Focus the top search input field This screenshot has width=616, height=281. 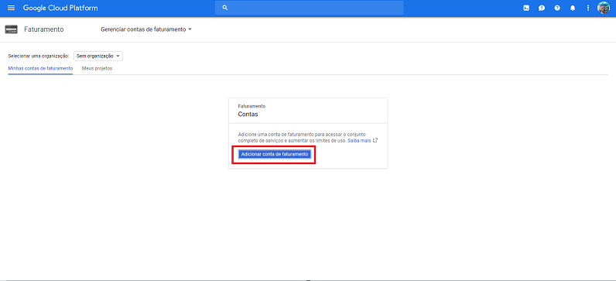[310, 8]
